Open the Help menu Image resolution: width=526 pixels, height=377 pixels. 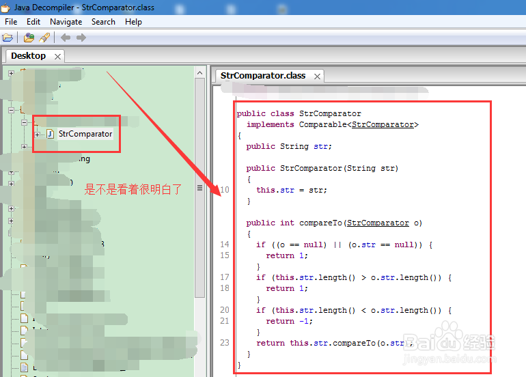133,22
